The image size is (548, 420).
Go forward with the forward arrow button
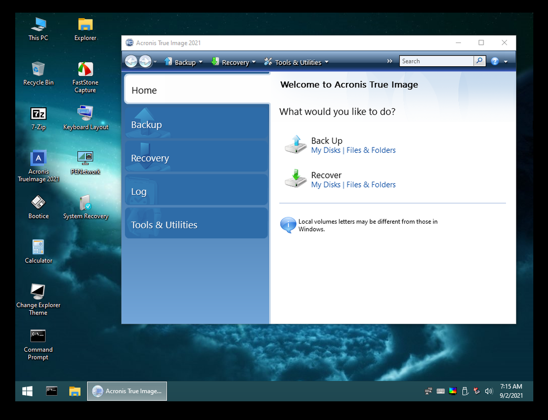145,61
